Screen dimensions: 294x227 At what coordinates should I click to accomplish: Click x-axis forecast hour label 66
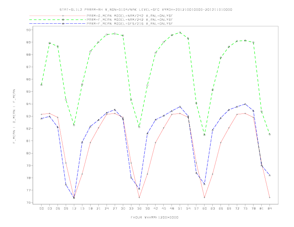[221, 208]
